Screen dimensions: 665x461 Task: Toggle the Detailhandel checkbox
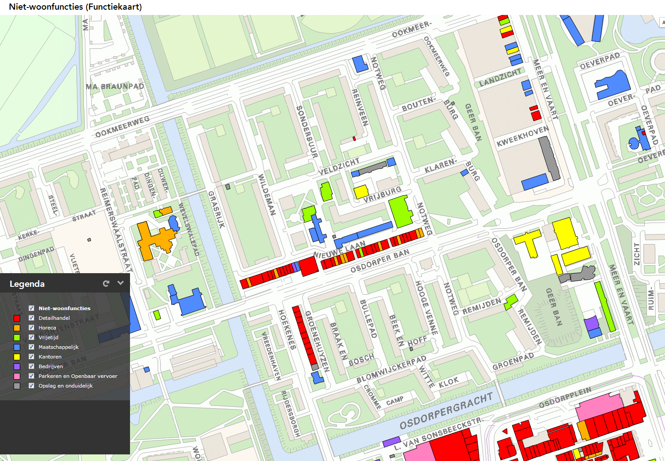pos(31,318)
